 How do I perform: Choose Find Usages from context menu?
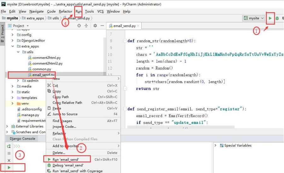[83, 121]
